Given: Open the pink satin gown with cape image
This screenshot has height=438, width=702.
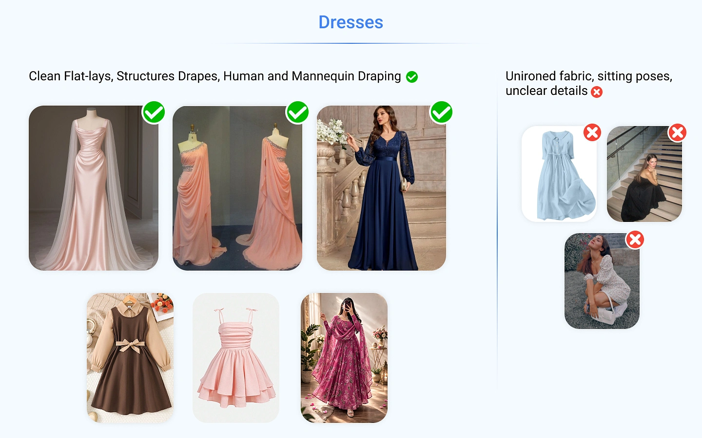Looking at the screenshot, I should click(x=94, y=188).
